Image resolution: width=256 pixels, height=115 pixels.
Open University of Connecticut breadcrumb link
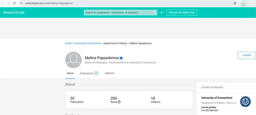[x=87, y=43]
